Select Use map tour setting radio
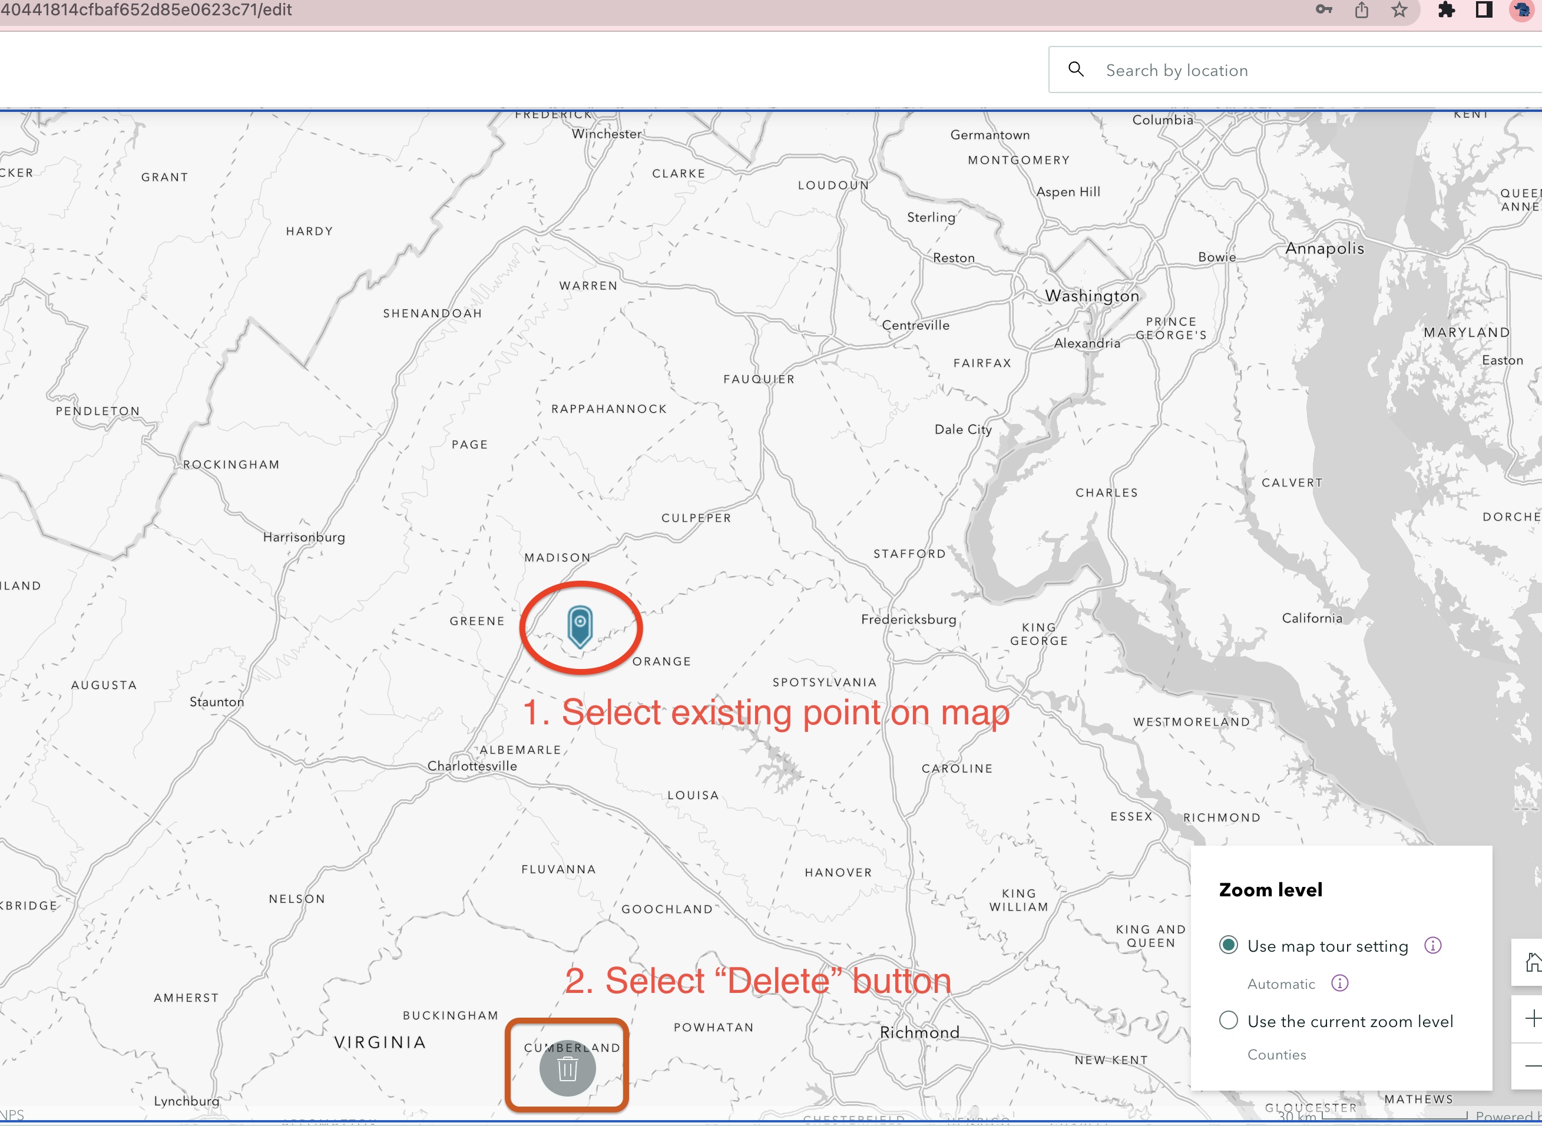Image resolution: width=1542 pixels, height=1126 pixels. pos(1229,945)
